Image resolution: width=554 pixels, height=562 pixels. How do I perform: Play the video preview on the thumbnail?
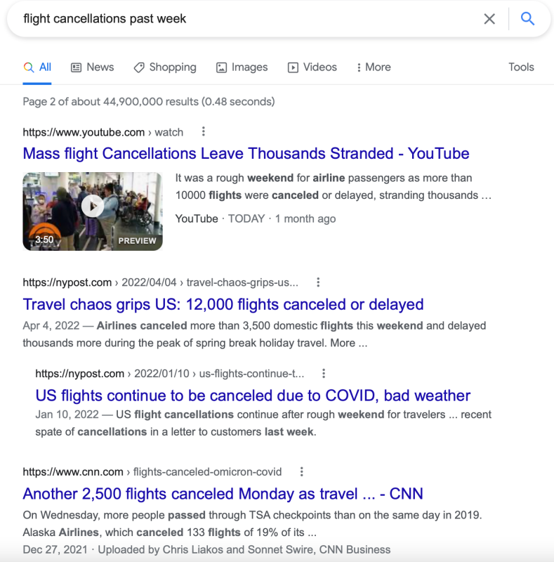(x=93, y=207)
